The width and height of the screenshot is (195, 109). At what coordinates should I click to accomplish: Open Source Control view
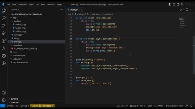pos(4,25)
